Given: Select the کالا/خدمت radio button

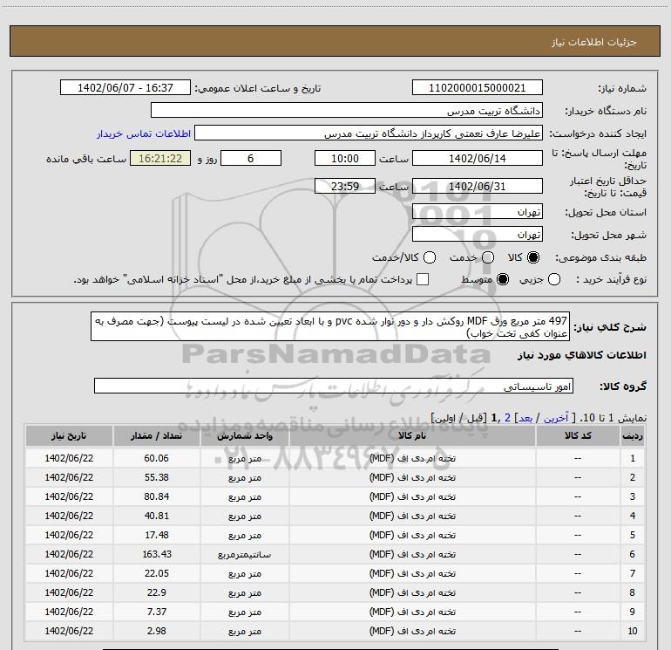Looking at the screenshot, I should (430, 257).
